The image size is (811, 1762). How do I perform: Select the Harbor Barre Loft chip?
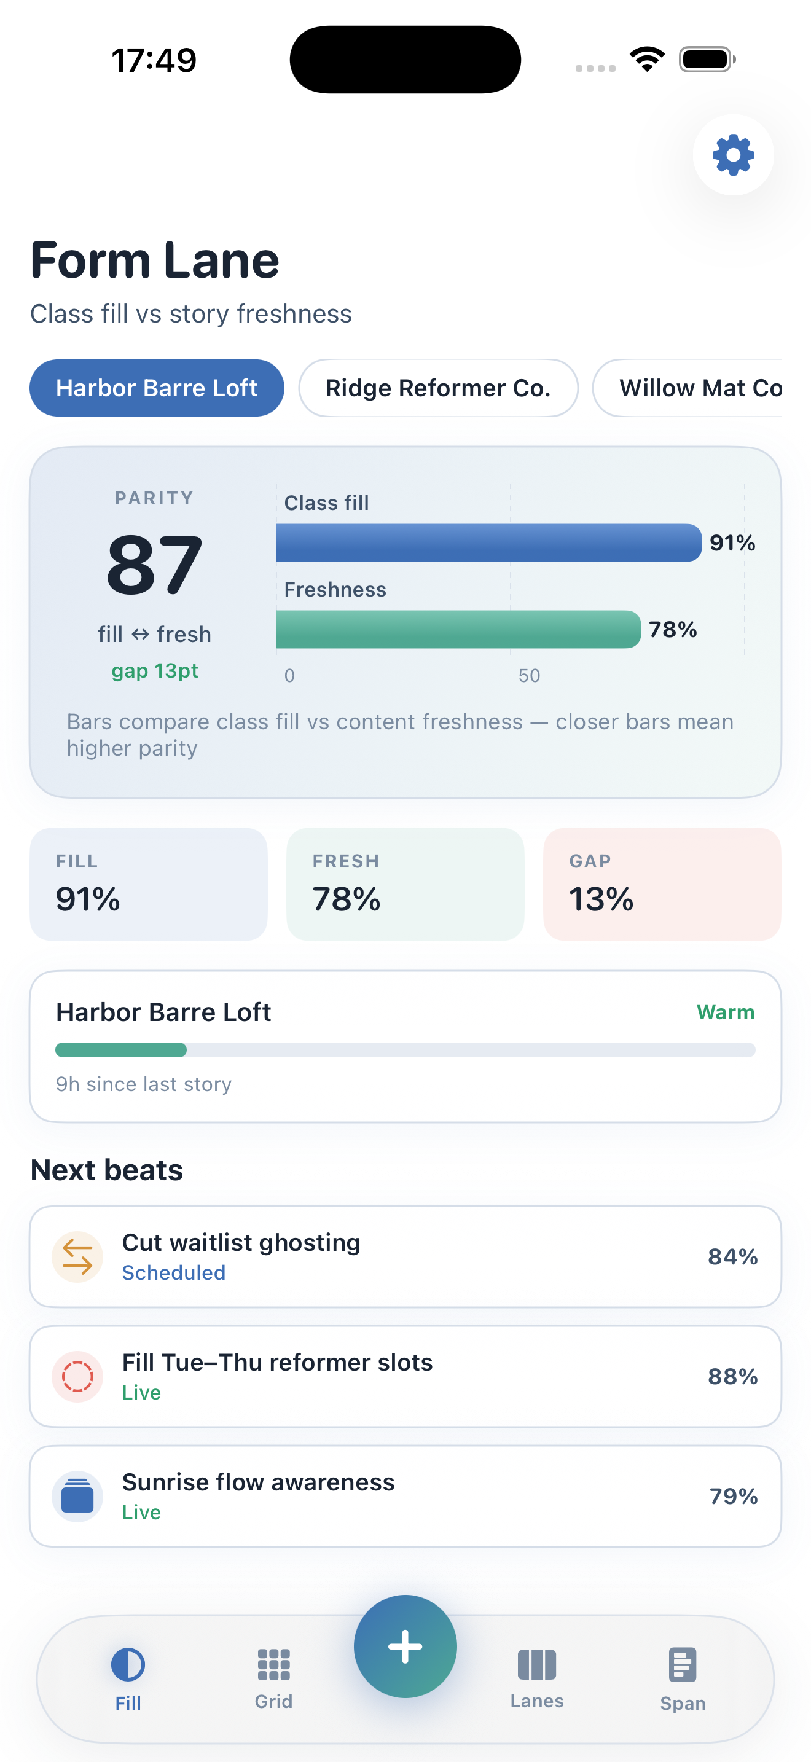point(157,388)
